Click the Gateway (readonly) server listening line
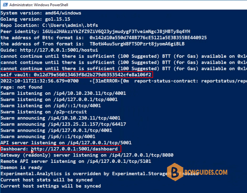 point(87,155)
